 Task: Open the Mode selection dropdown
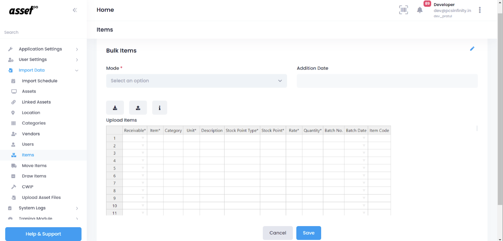pyautogui.click(x=196, y=81)
